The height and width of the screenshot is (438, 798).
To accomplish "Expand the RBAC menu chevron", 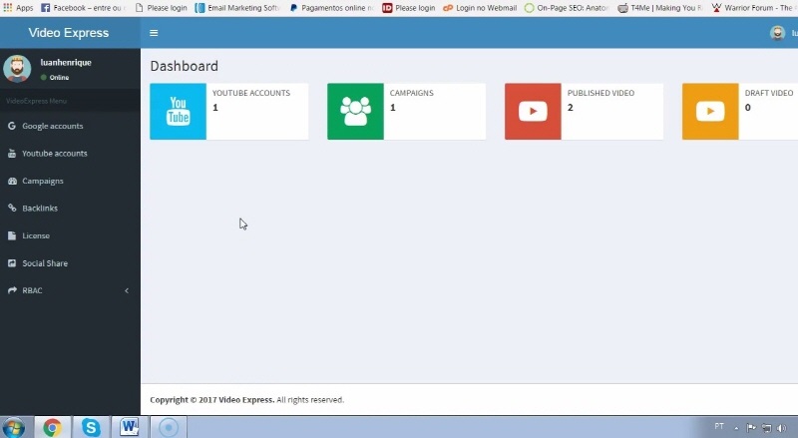I will tap(127, 290).
